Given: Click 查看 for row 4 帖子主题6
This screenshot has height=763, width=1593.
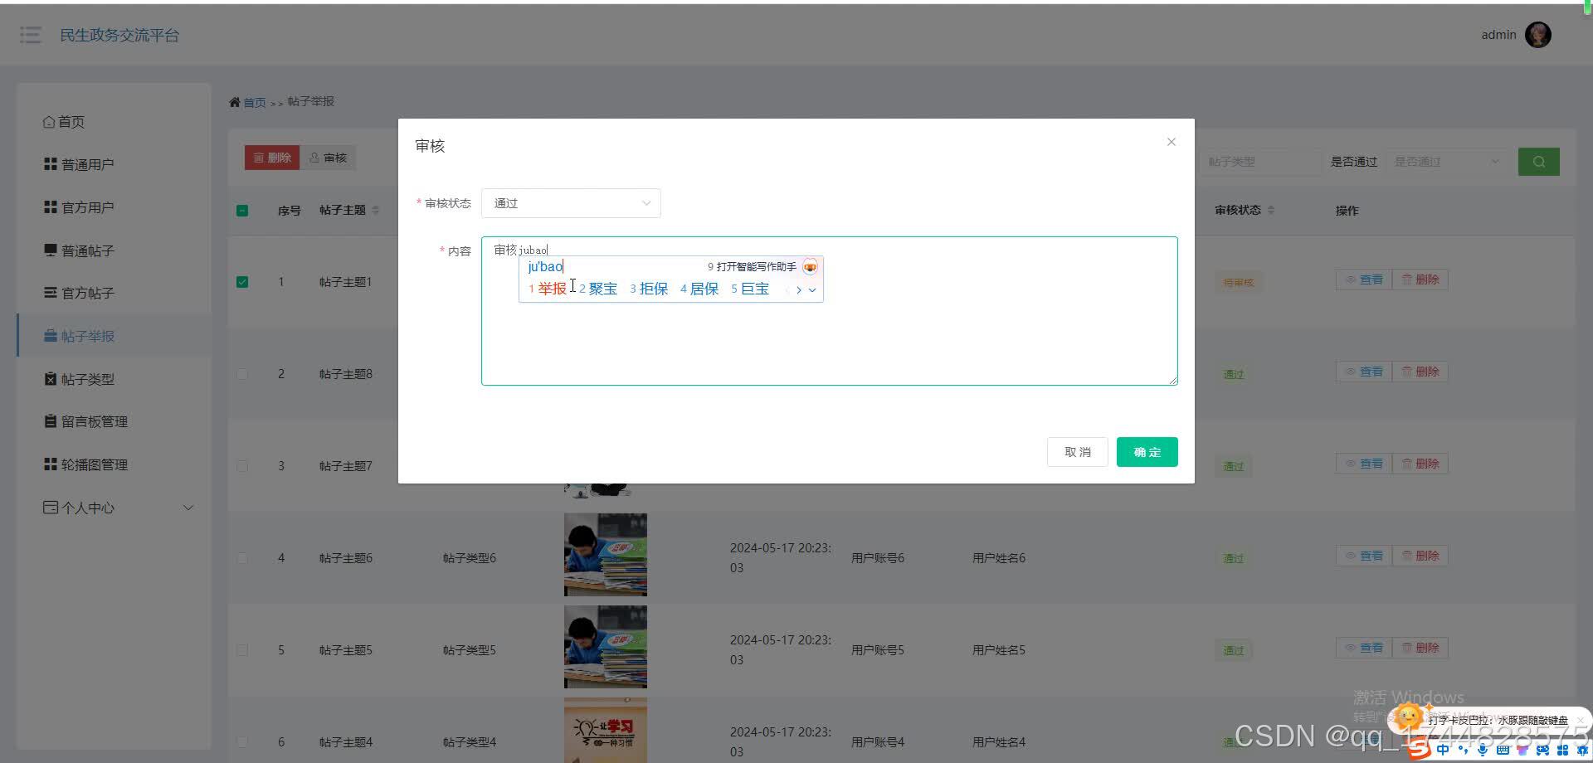Looking at the screenshot, I should pyautogui.click(x=1364, y=556).
